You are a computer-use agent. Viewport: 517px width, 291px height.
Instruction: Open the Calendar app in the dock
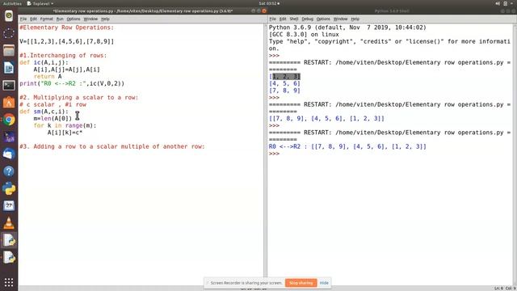(9, 205)
